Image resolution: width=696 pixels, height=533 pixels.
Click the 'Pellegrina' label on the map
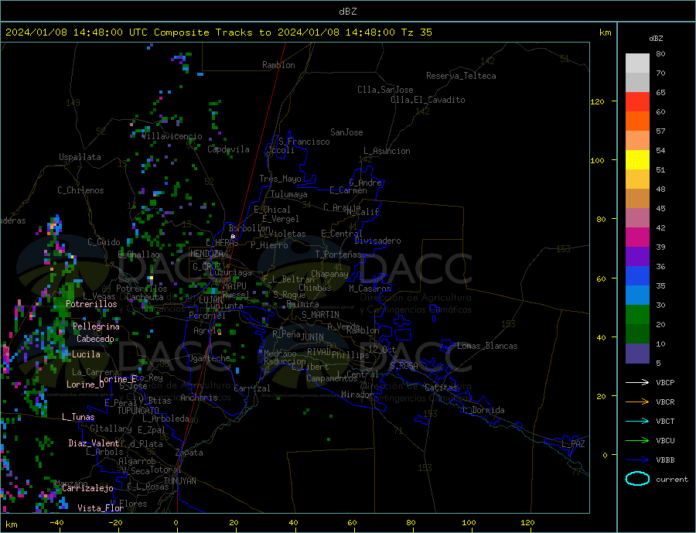click(96, 326)
